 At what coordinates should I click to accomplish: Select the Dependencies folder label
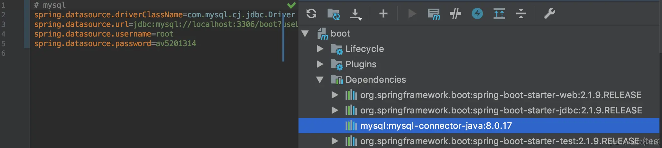375,79
